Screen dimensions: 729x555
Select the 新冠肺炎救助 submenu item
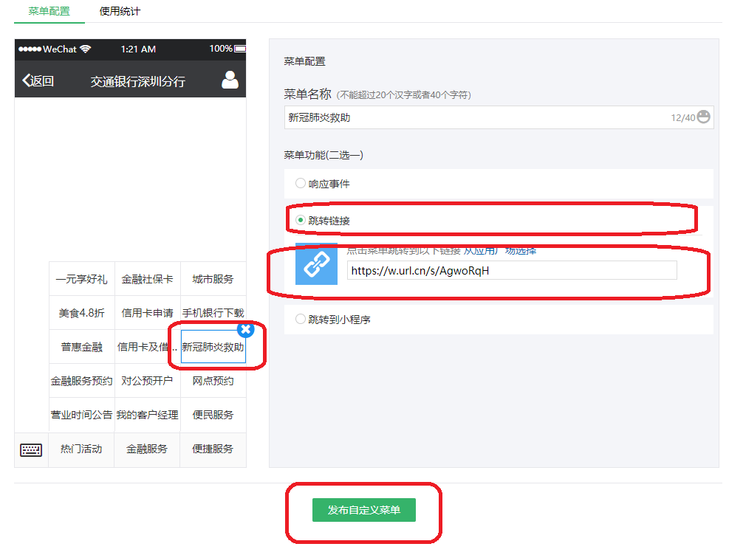tap(213, 347)
